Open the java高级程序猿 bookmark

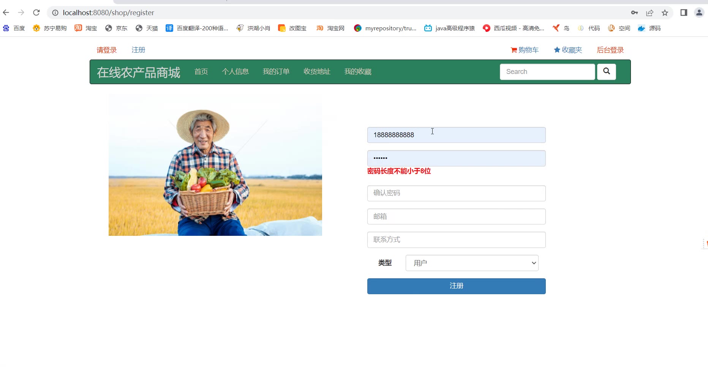point(449,28)
